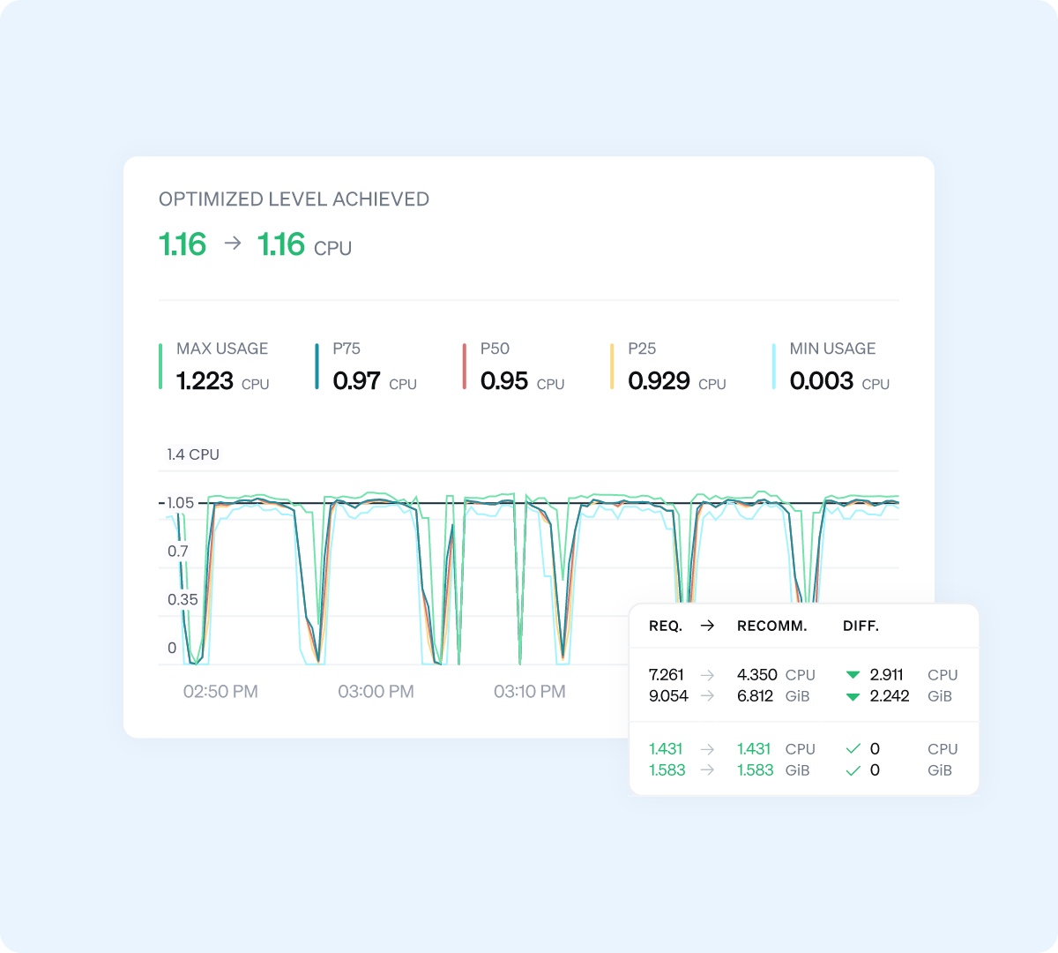Click the arrow icon after the REQ. header

(x=707, y=626)
